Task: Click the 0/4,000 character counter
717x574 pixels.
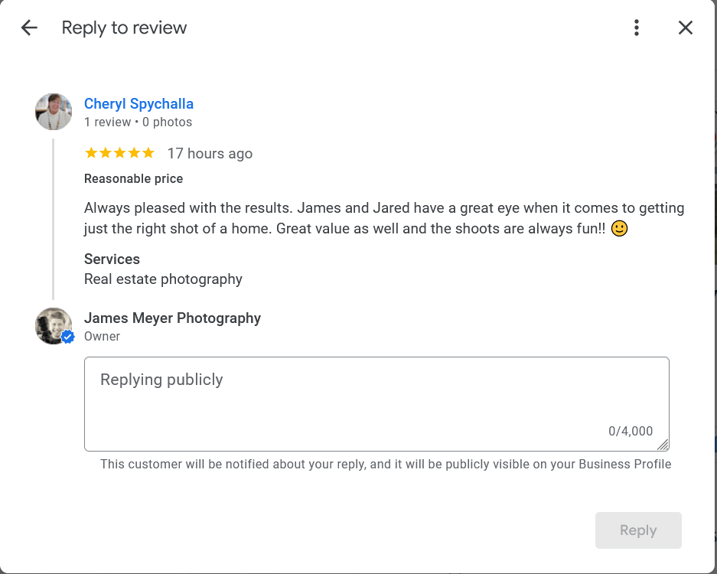Action: (x=631, y=432)
